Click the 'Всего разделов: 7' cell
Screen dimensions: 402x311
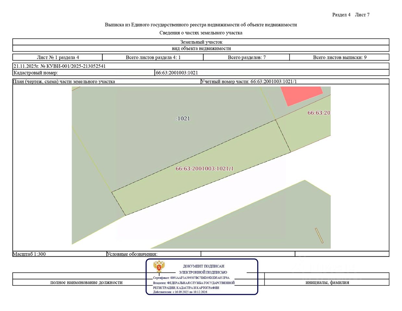246,58
